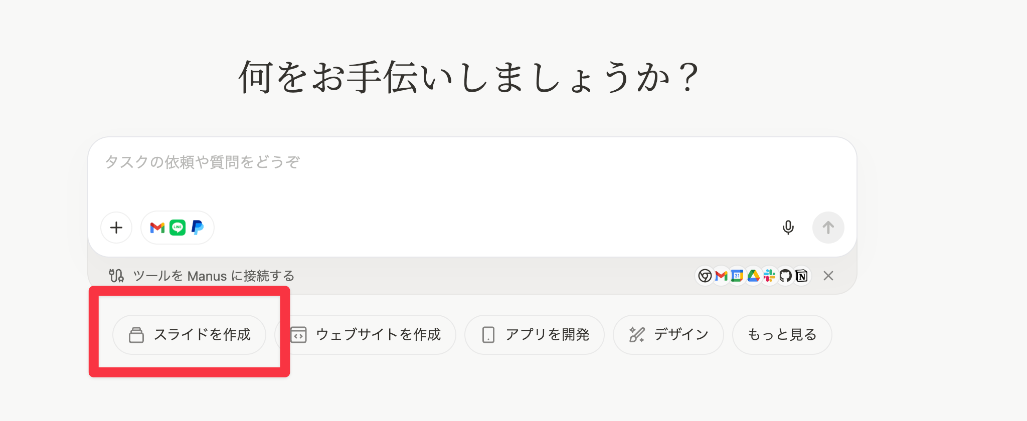Click the microphone icon for voice input
Viewport: 1027px width, 421px height.
tap(788, 228)
